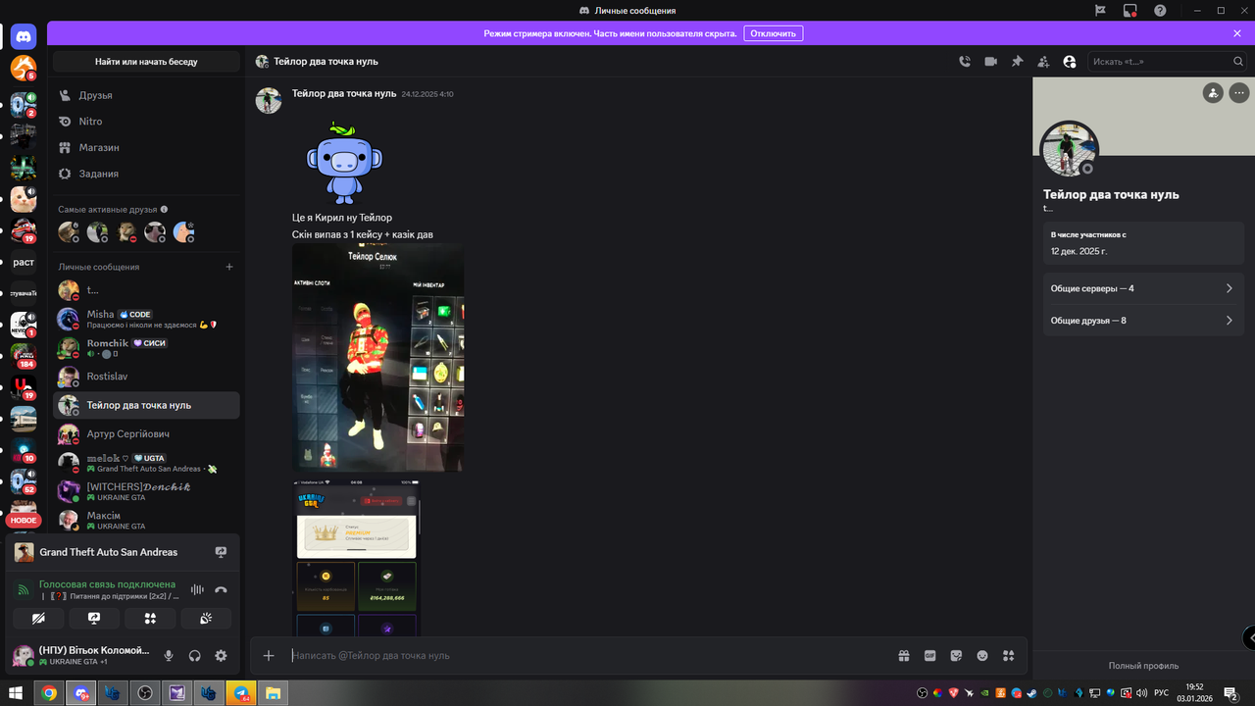This screenshot has height=706, width=1255.
Task: Start an activity in voice panel
Action: (x=150, y=619)
